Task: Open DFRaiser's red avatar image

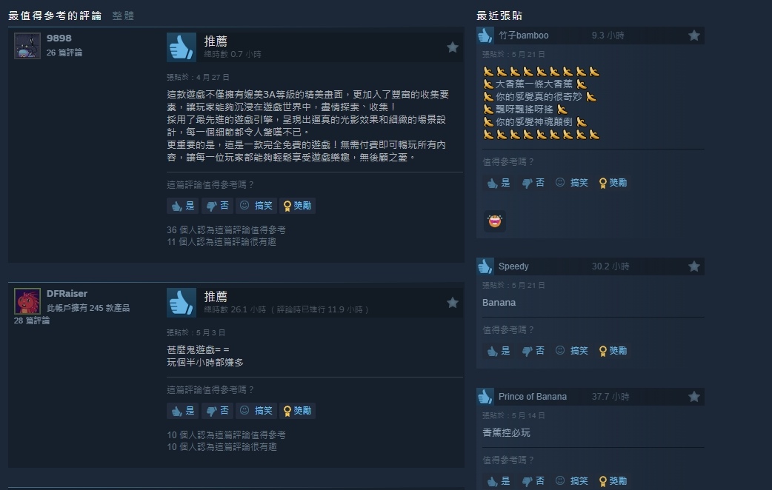Action: tap(27, 301)
